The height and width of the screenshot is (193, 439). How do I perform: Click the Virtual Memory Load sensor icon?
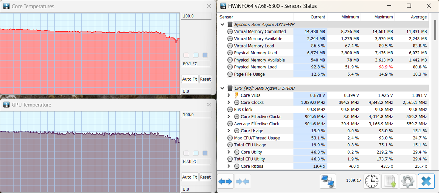coord(230,46)
